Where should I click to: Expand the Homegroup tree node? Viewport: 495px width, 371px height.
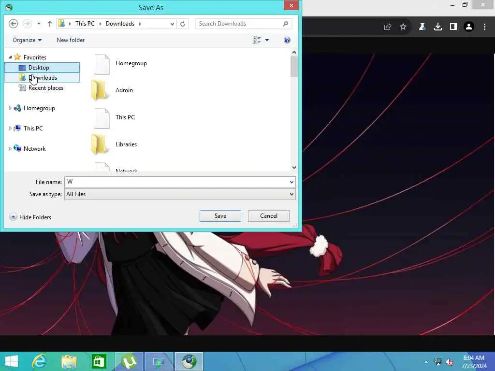10,108
